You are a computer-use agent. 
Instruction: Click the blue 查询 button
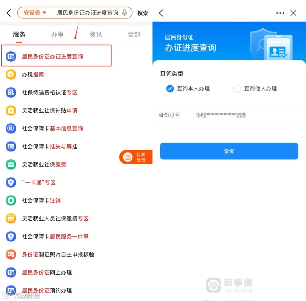229,151
